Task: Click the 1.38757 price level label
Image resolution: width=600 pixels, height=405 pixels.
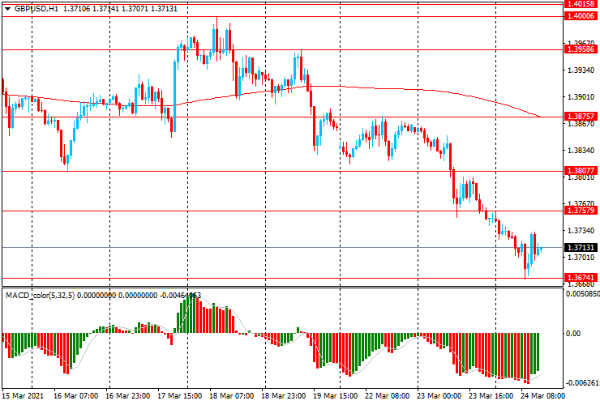Action: (x=581, y=117)
